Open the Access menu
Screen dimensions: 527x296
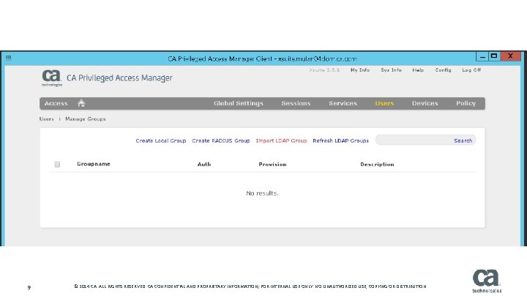point(56,103)
